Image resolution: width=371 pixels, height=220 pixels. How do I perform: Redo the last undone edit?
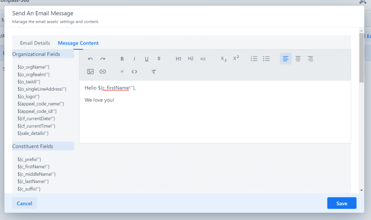[x=103, y=59]
